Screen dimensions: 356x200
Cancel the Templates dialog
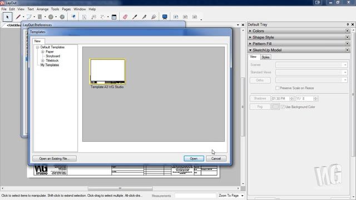[x=216, y=158]
